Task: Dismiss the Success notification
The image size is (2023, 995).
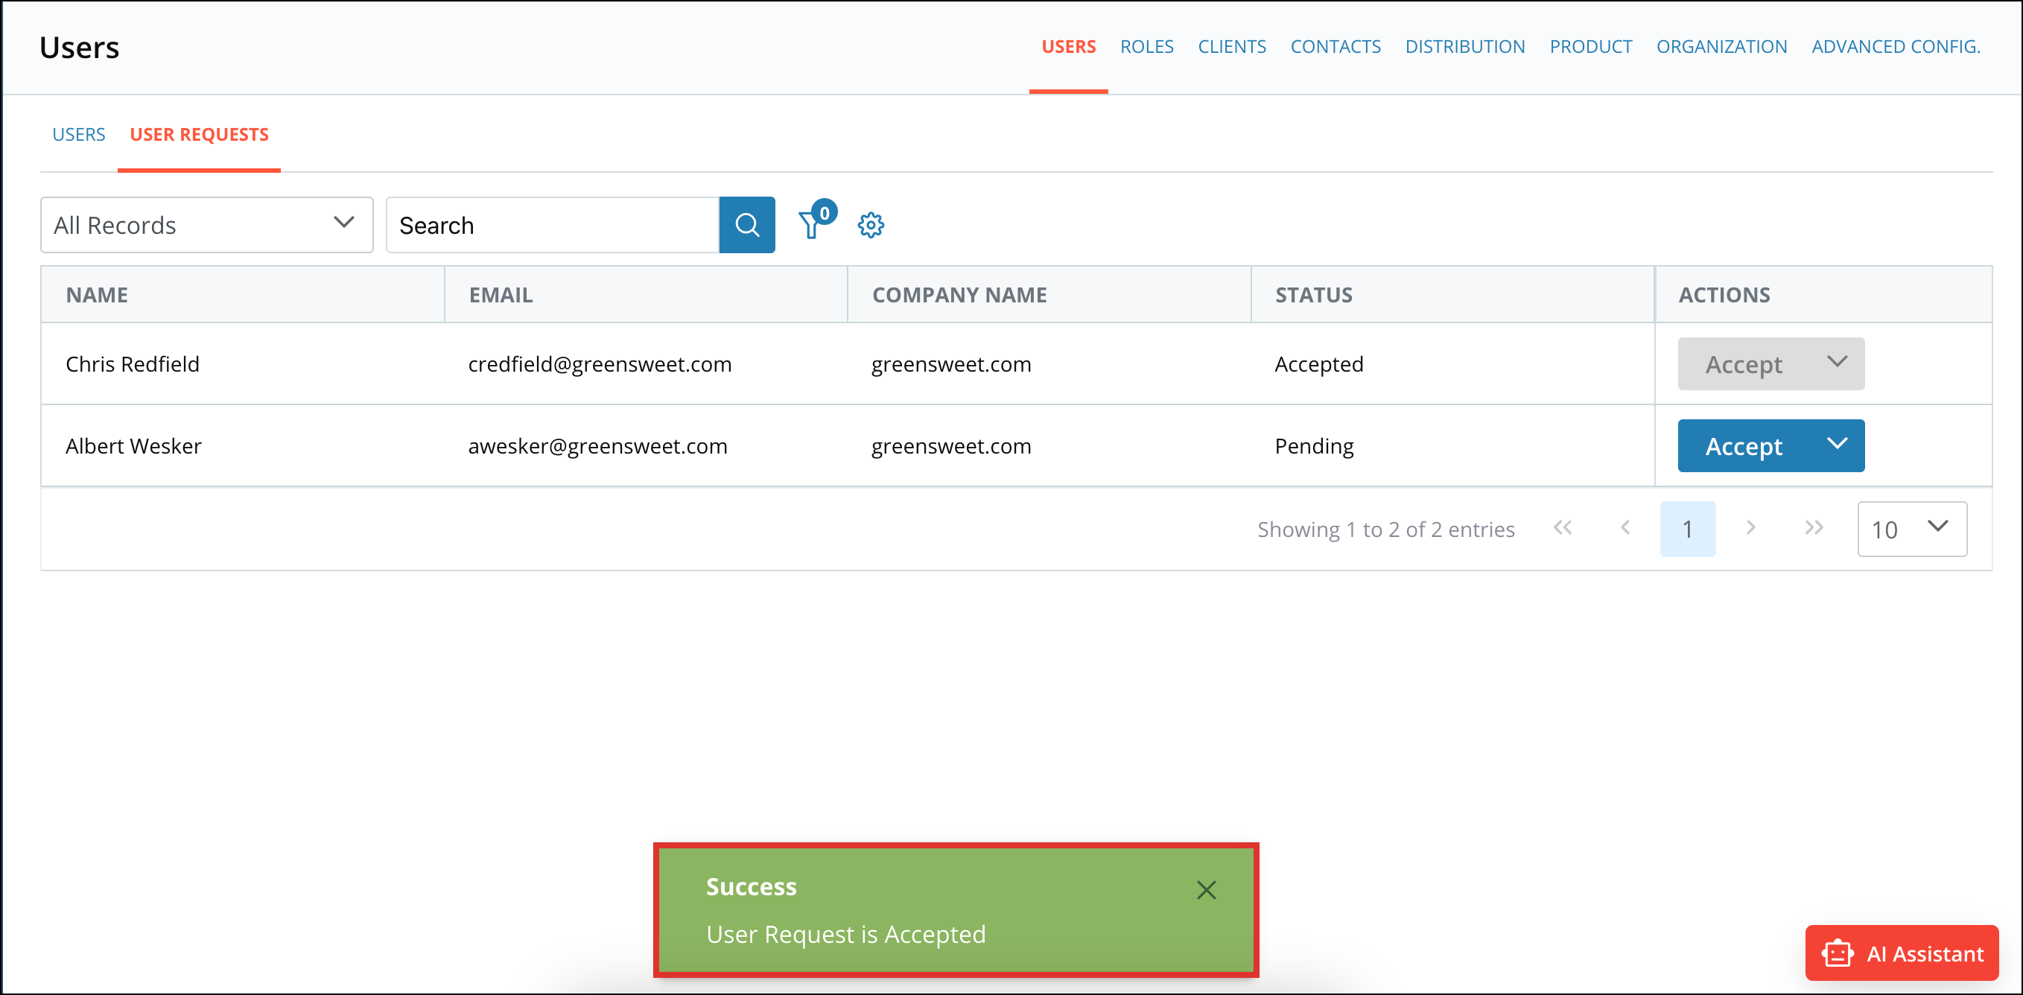Action: [1206, 890]
